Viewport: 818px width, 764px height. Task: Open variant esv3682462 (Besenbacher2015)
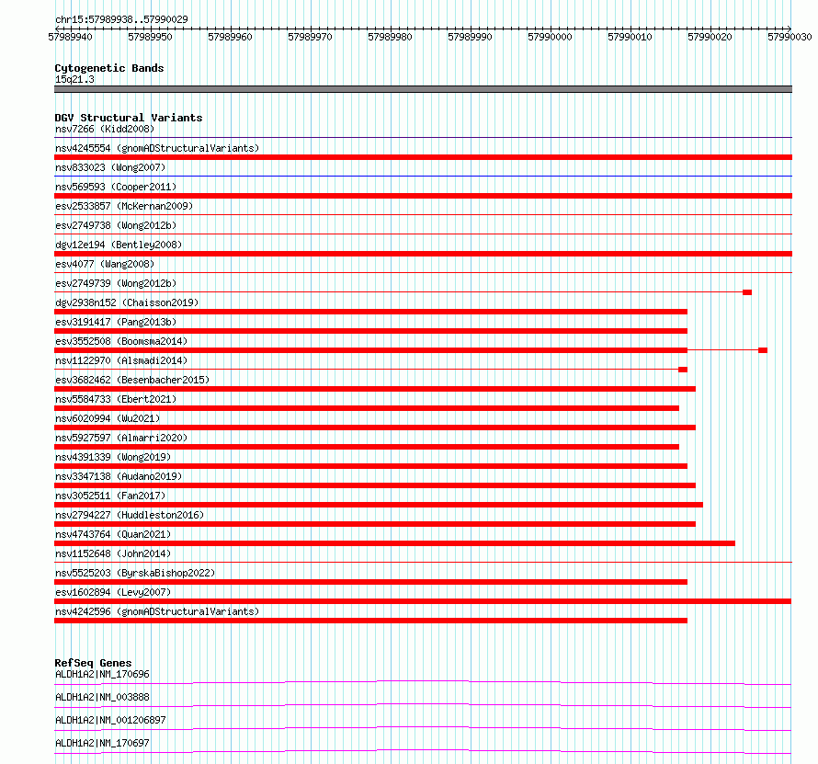coord(132,380)
